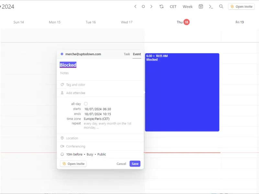
Task: Click the start date 18/07/2024 06:30
Action: click(98, 109)
